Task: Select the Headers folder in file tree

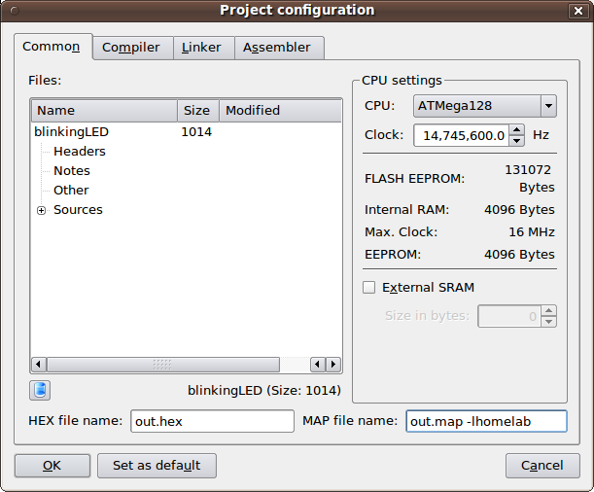Action: coord(80,152)
